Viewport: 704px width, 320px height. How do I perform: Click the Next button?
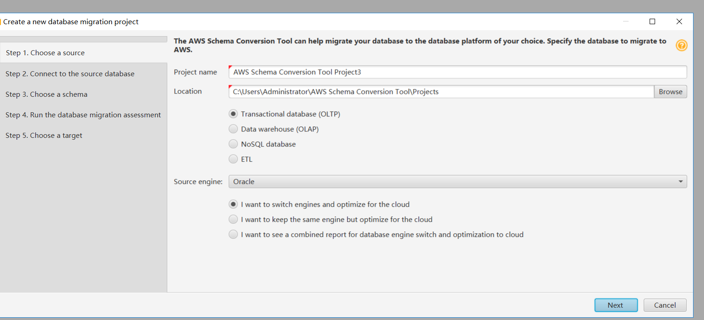pyautogui.click(x=615, y=305)
